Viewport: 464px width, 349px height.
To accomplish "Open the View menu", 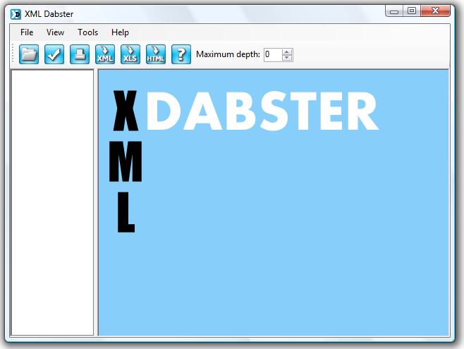I will pyautogui.click(x=55, y=32).
